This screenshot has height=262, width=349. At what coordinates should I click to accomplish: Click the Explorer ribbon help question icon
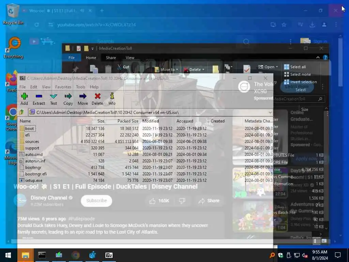point(325,57)
